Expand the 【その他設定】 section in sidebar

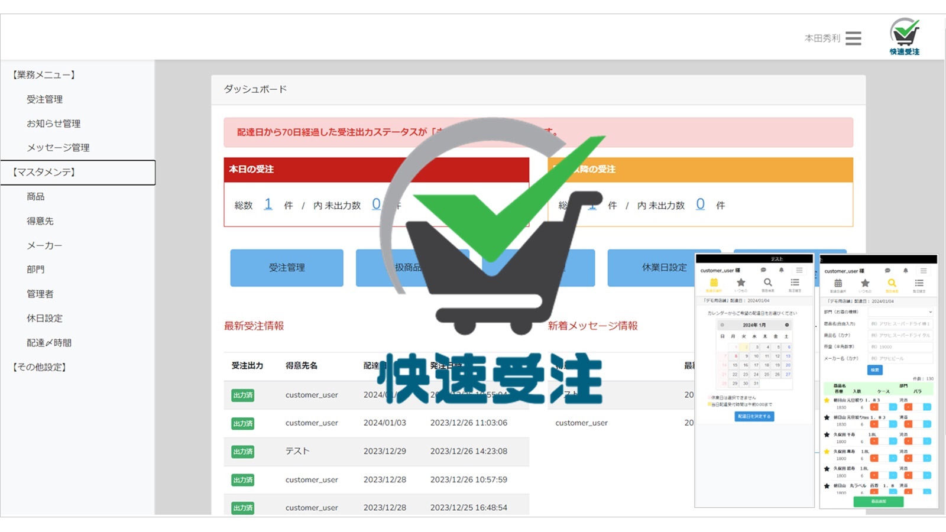tap(40, 367)
